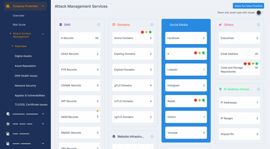The width and height of the screenshot is (270, 149).
Task: Select the IP Addresses card
Action: [239, 103]
